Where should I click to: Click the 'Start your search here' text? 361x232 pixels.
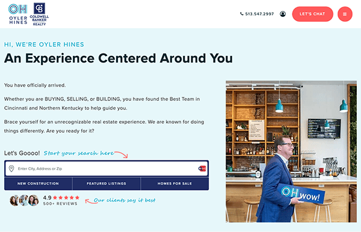[x=78, y=153]
